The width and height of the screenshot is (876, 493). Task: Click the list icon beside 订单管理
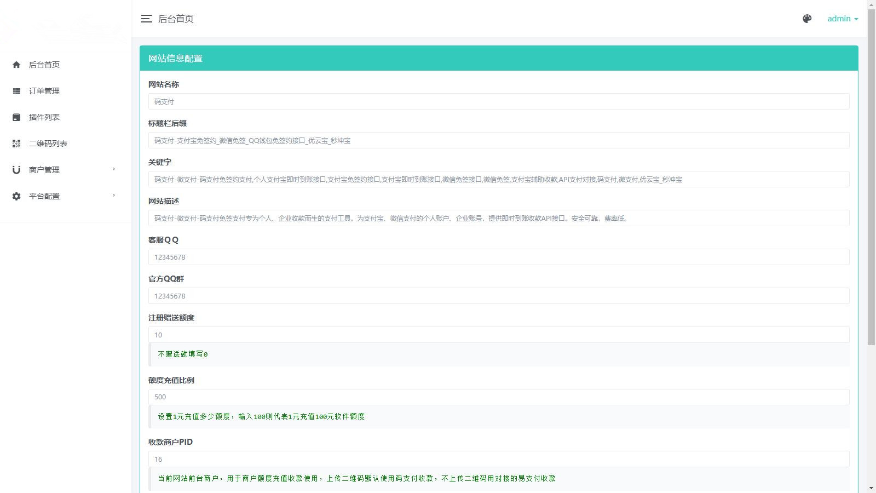(x=16, y=91)
